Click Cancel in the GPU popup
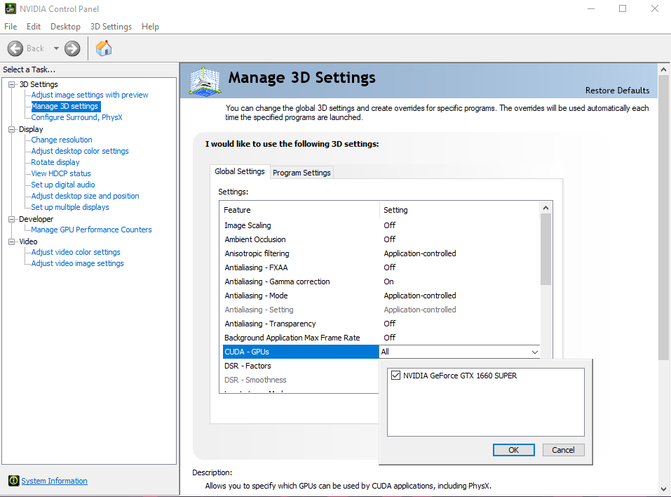Viewport: 671px width, 497px height. point(563,450)
